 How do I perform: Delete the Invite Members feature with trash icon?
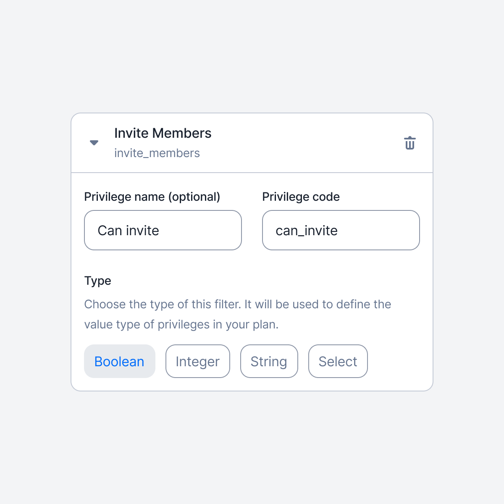pos(410,143)
